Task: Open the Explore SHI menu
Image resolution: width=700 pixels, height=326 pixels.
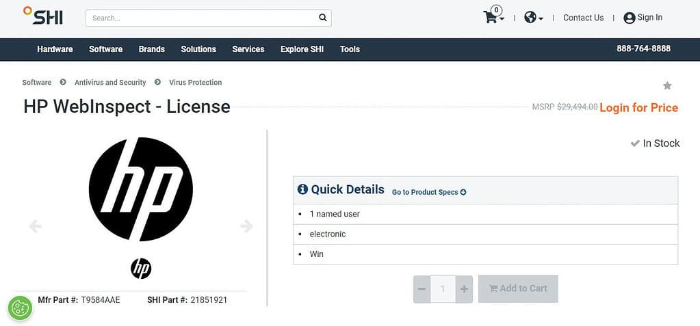Action: click(x=302, y=49)
